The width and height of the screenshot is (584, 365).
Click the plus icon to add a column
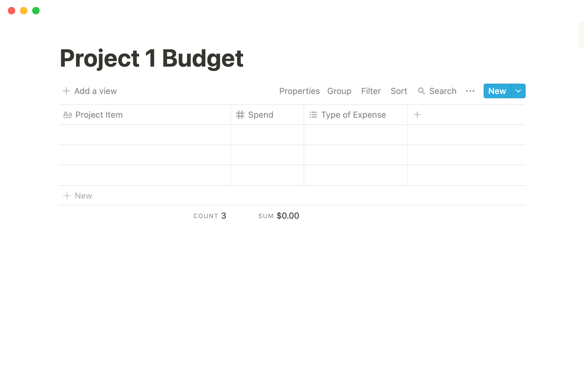coord(417,115)
